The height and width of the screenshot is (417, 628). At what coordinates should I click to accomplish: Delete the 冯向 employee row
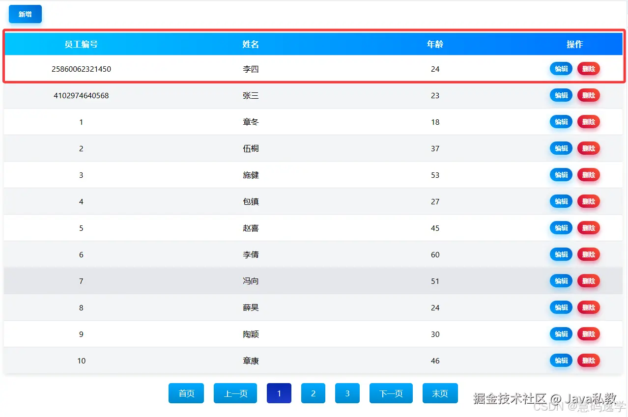[589, 281]
